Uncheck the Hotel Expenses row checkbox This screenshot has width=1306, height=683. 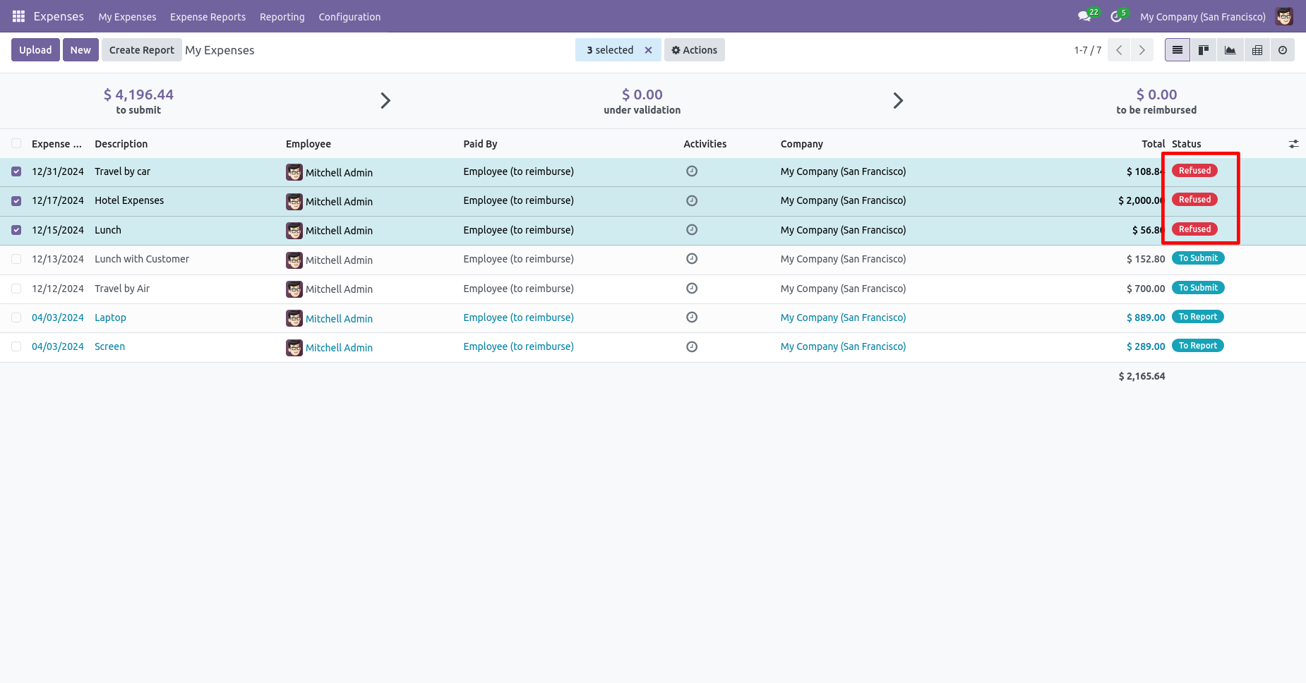(16, 201)
